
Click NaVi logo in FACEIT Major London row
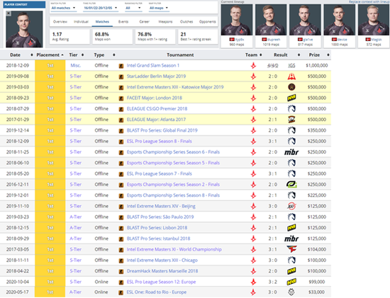[x=291, y=98]
